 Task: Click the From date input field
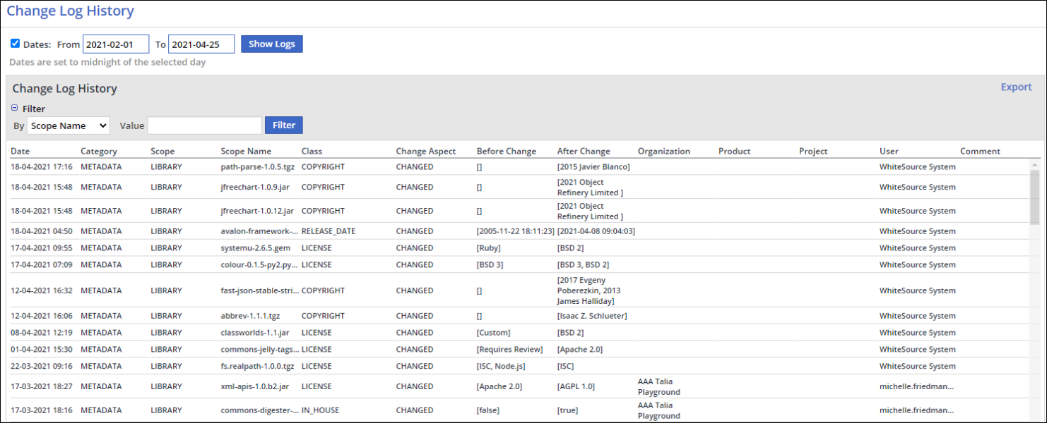(116, 44)
